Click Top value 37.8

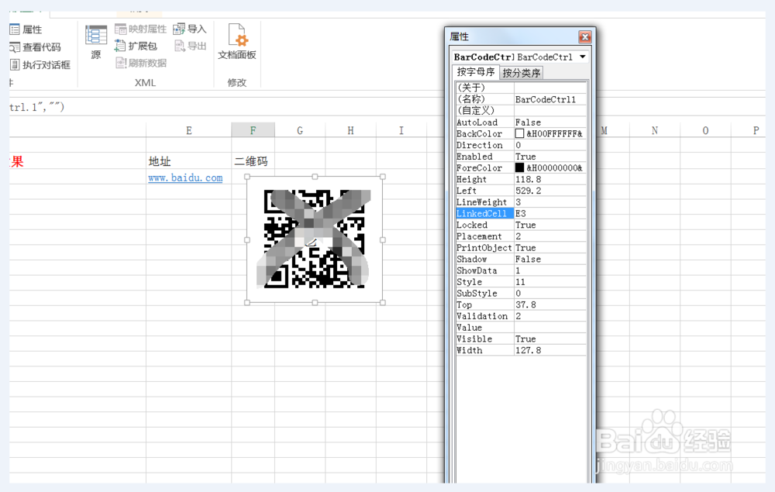550,304
